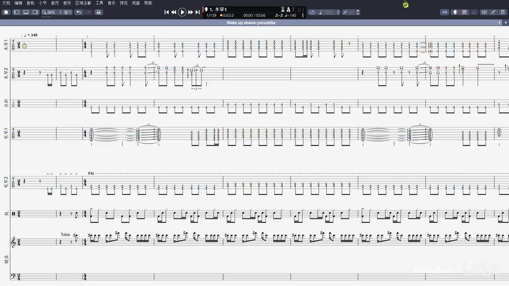The height and width of the screenshot is (286, 509).
Task: Open the 工具 menu
Action: coord(99,3)
